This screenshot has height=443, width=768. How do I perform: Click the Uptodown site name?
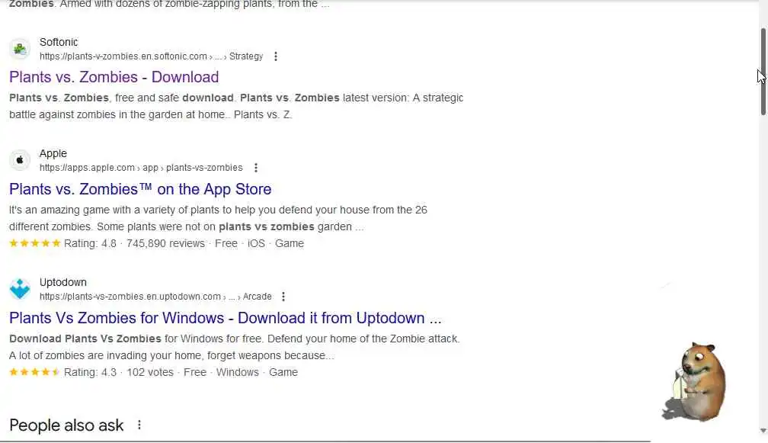pyautogui.click(x=63, y=282)
